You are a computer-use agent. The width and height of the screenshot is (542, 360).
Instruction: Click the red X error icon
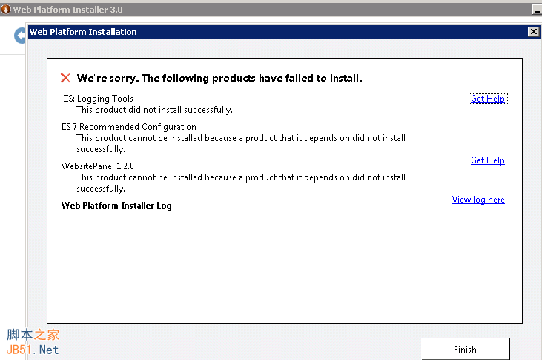tap(66, 78)
